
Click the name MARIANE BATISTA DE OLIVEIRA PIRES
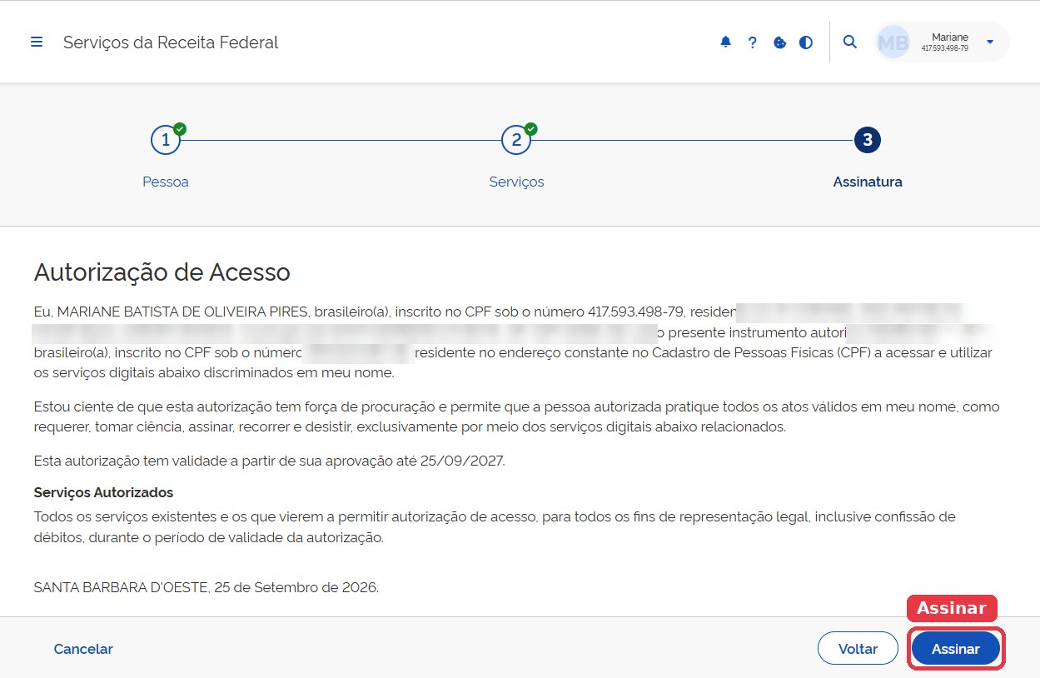(182, 312)
